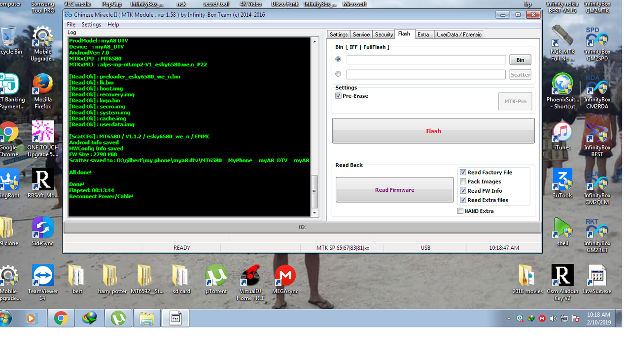Click the Bin file path field
This screenshot has width=631, height=354.
426,59
